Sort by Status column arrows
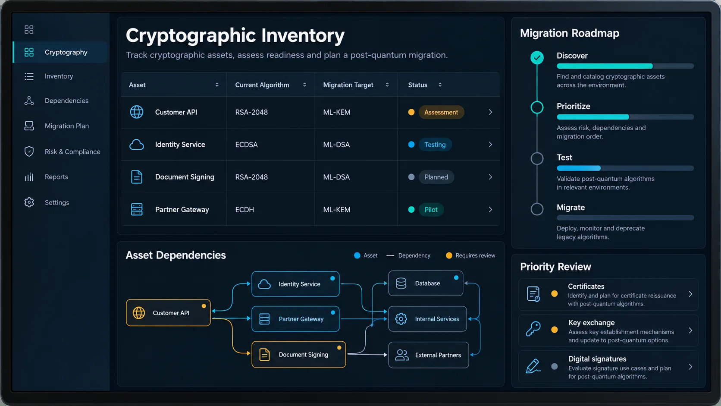 tap(440, 85)
